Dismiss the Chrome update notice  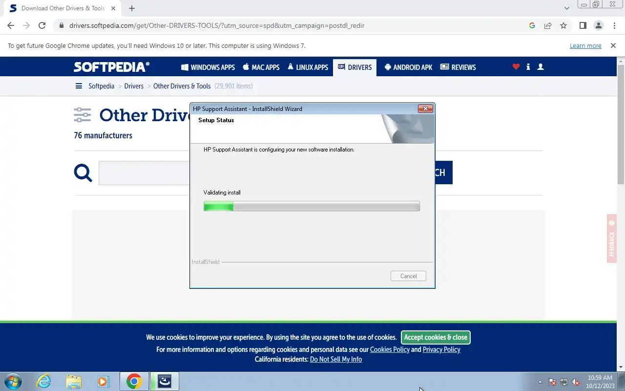(x=613, y=45)
